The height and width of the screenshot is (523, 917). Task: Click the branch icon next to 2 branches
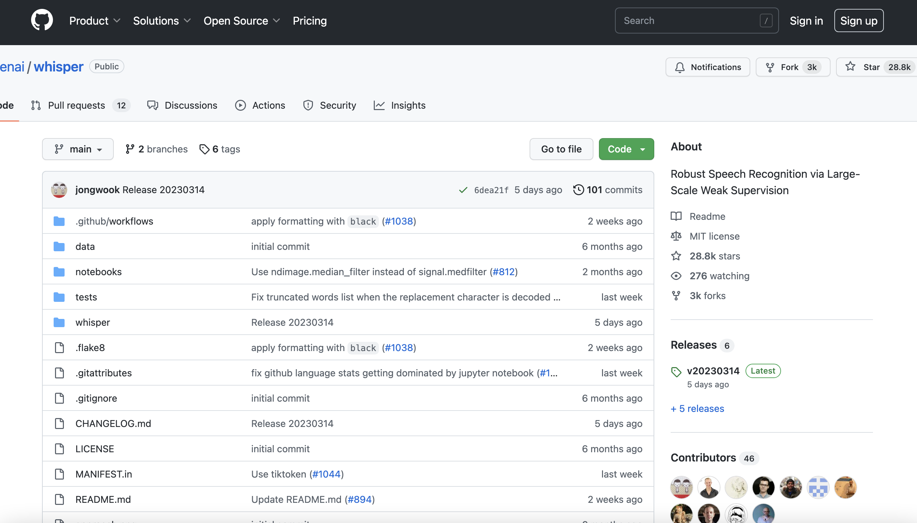pyautogui.click(x=129, y=149)
